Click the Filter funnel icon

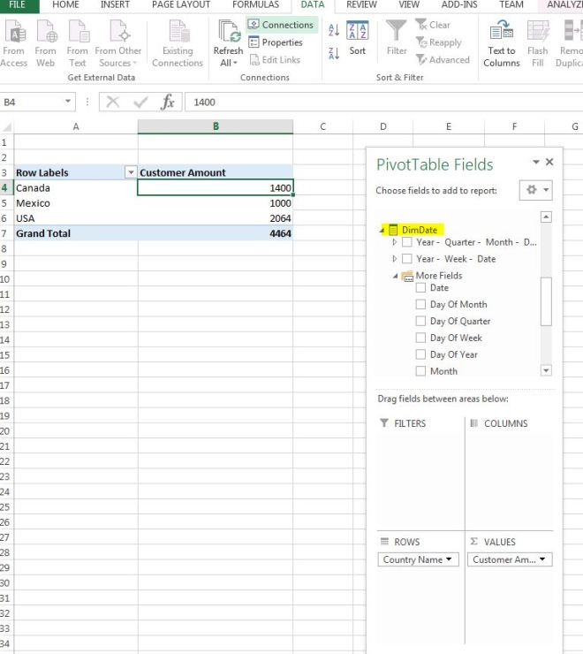[397, 32]
